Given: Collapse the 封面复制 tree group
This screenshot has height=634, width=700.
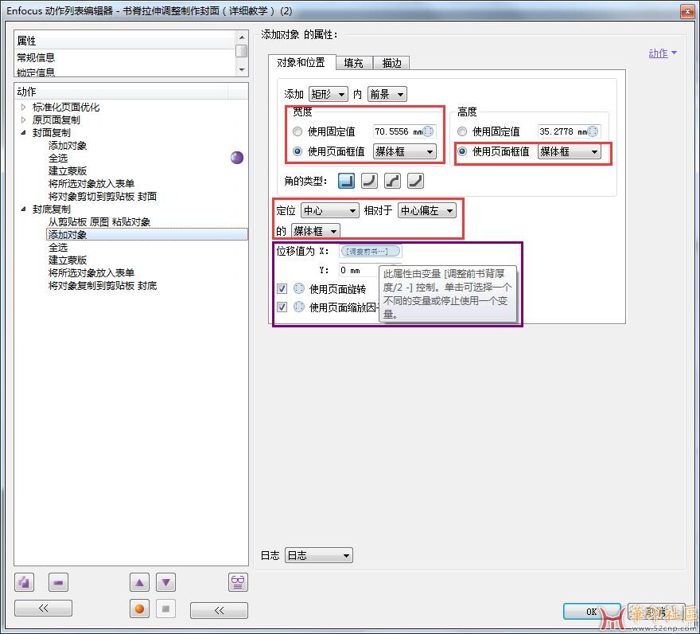Looking at the screenshot, I should (24, 133).
